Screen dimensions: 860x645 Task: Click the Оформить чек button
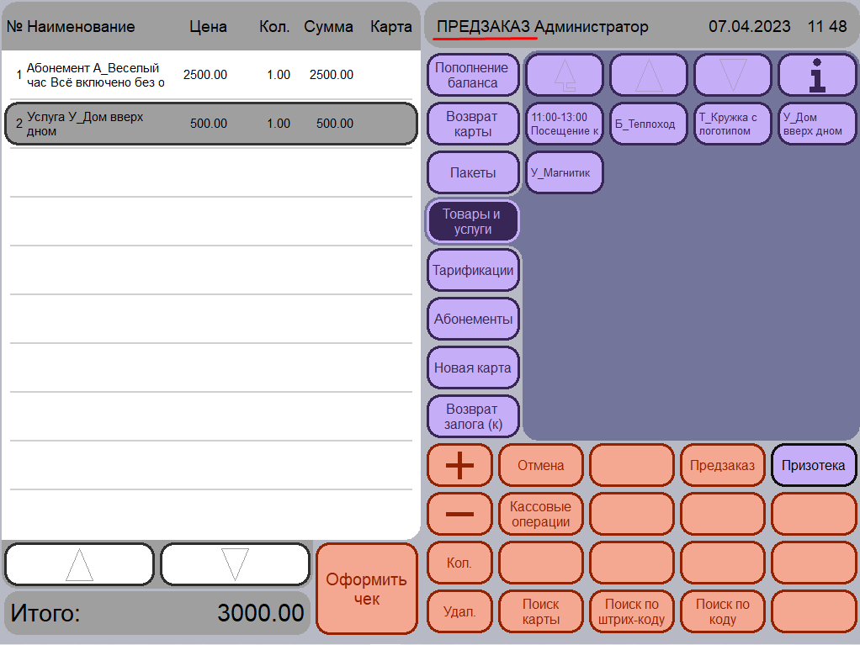(x=366, y=589)
